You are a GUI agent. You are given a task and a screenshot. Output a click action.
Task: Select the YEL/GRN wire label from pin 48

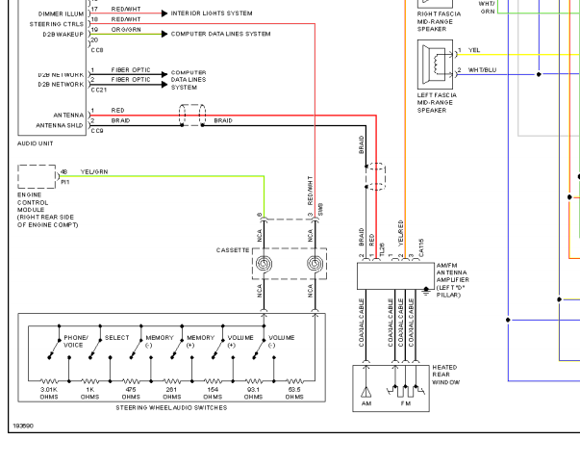pyautogui.click(x=94, y=172)
